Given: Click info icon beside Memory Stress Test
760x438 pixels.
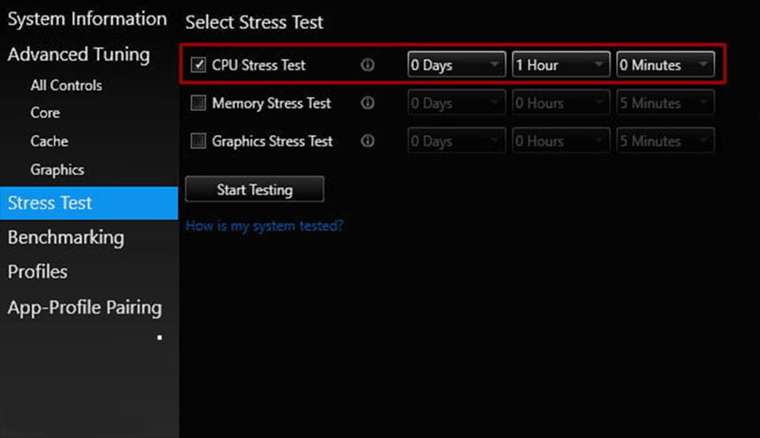Looking at the screenshot, I should tap(367, 103).
